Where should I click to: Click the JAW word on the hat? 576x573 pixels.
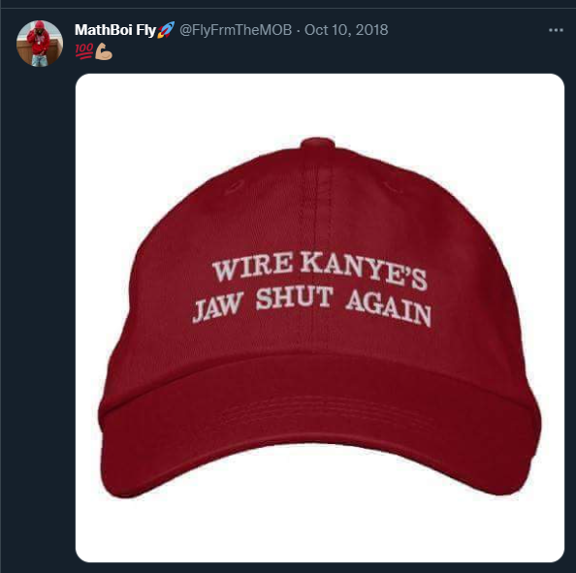click(217, 307)
